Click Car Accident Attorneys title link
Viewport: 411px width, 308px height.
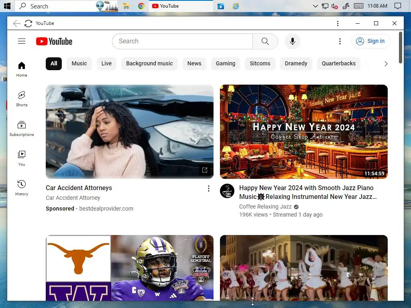79,188
